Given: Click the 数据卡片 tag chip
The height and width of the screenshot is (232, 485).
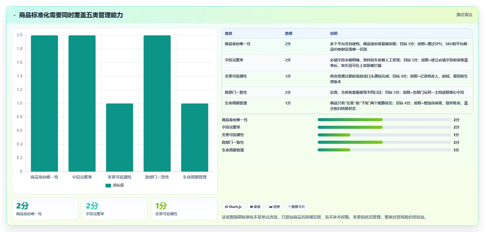Looking at the screenshot, I should (297, 207).
